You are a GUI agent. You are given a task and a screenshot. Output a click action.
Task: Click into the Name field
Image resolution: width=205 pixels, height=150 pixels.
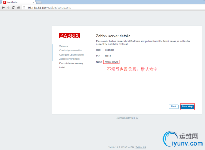pos(117,62)
